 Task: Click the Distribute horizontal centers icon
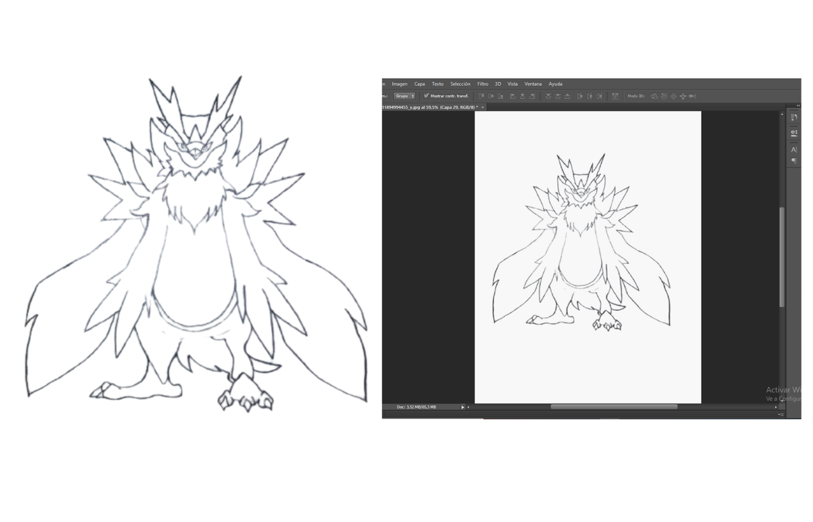point(590,96)
